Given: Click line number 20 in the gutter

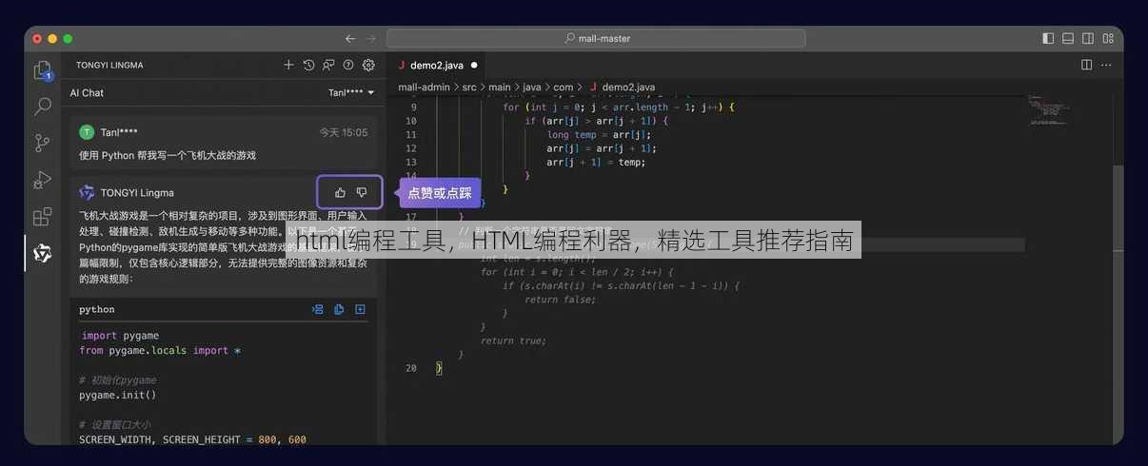Looking at the screenshot, I should pos(410,368).
